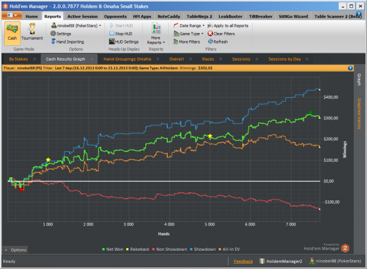The width and height of the screenshot is (367, 269).
Task: Click the yellow star marker near 1 000 hands
Action: coord(48,160)
